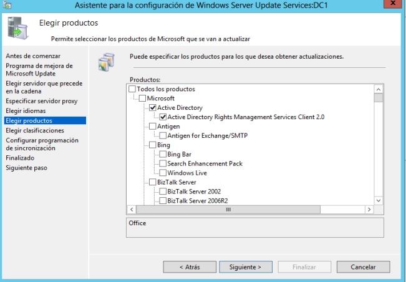Uncheck the Active Directory checkbox
The image size is (406, 282).
tap(153, 107)
